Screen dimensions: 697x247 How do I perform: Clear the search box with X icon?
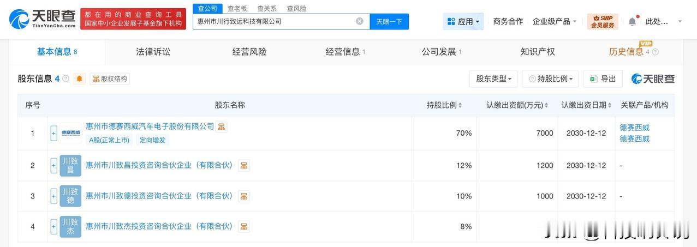coord(359,21)
